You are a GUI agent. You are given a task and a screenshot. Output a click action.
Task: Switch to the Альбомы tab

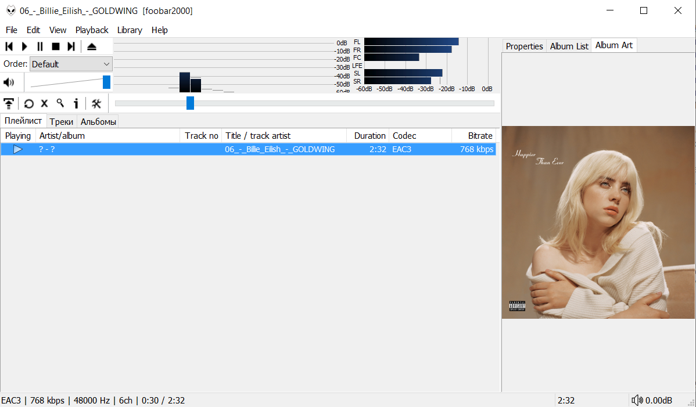coord(99,121)
